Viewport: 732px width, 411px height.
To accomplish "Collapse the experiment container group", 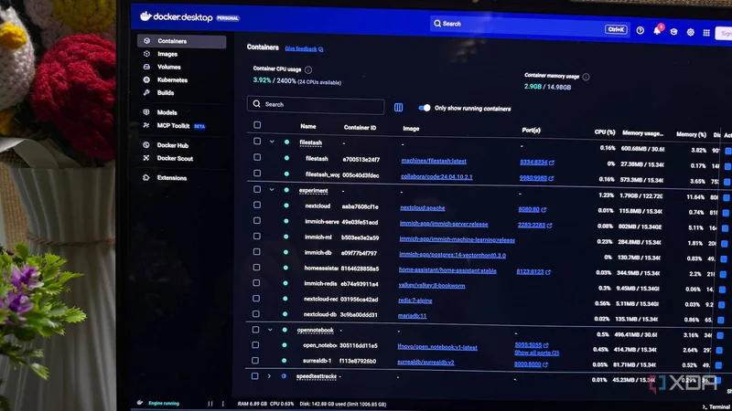I will (x=271, y=190).
